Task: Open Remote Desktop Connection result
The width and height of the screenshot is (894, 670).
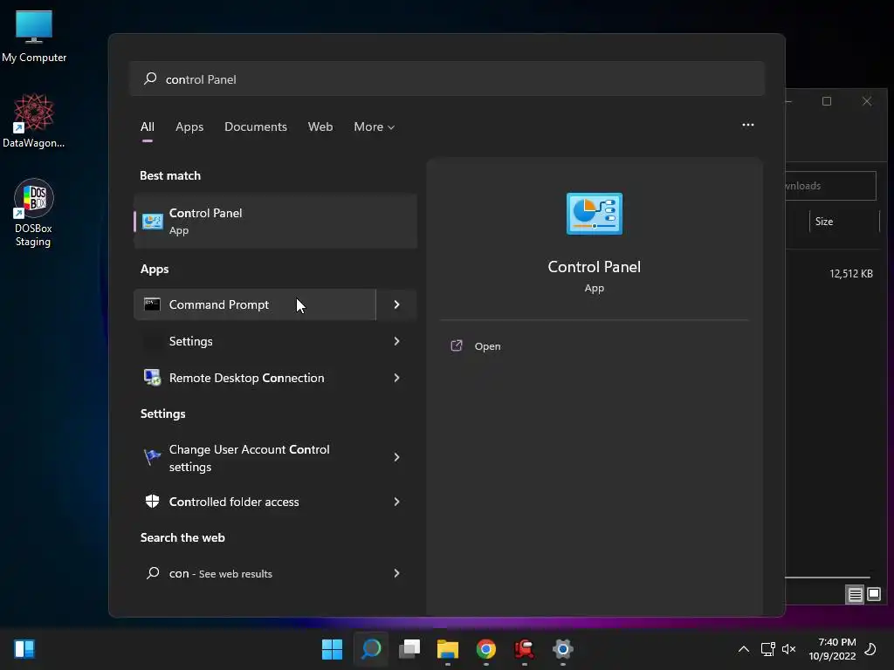Action: (x=255, y=378)
